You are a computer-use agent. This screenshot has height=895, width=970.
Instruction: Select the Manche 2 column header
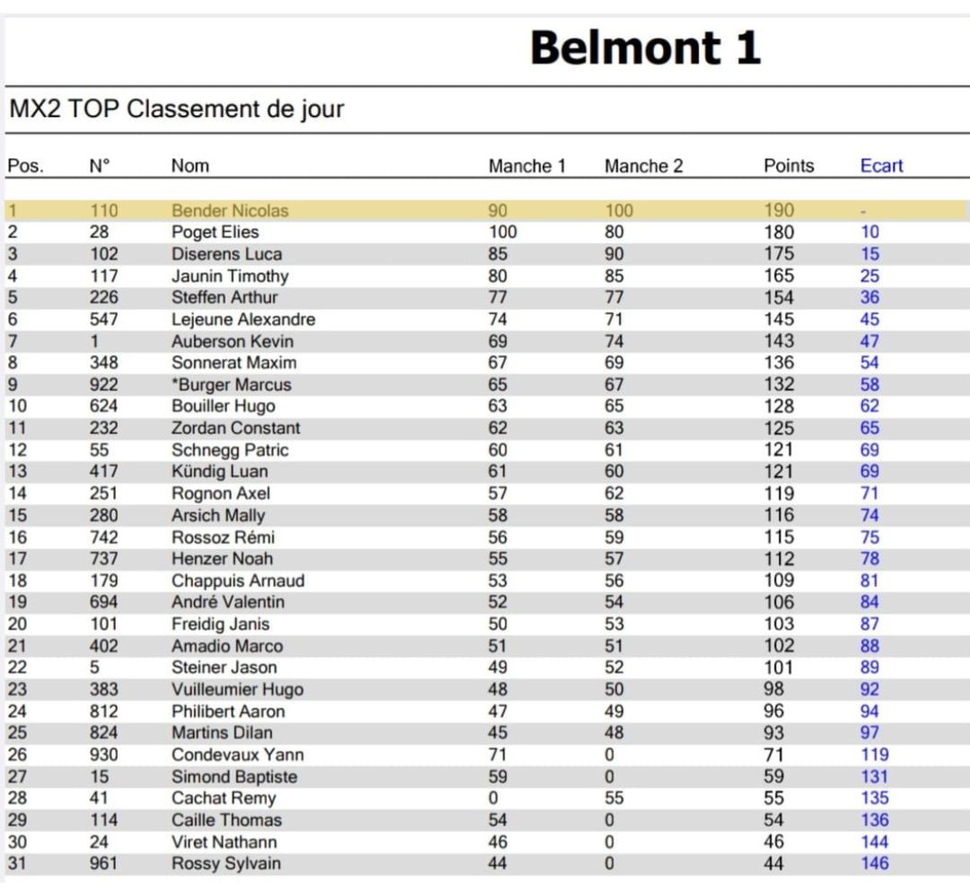point(643,166)
